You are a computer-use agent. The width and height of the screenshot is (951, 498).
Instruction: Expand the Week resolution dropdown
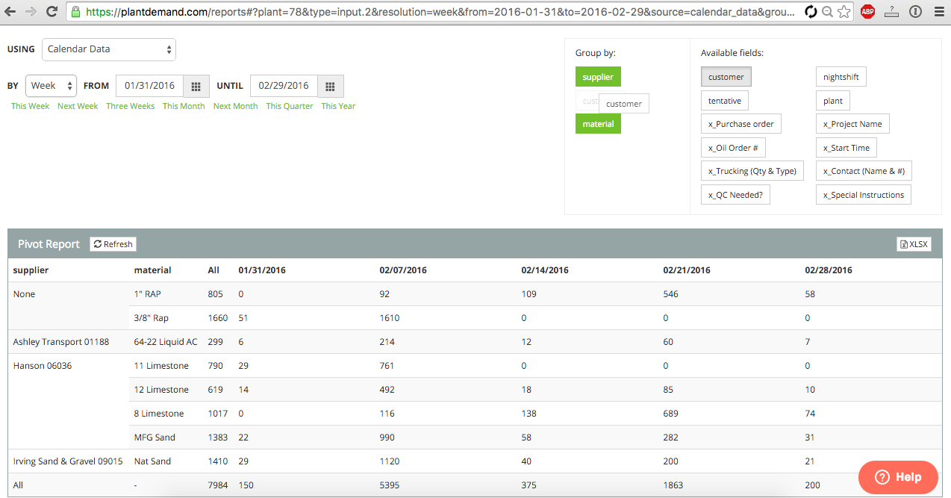coord(52,86)
